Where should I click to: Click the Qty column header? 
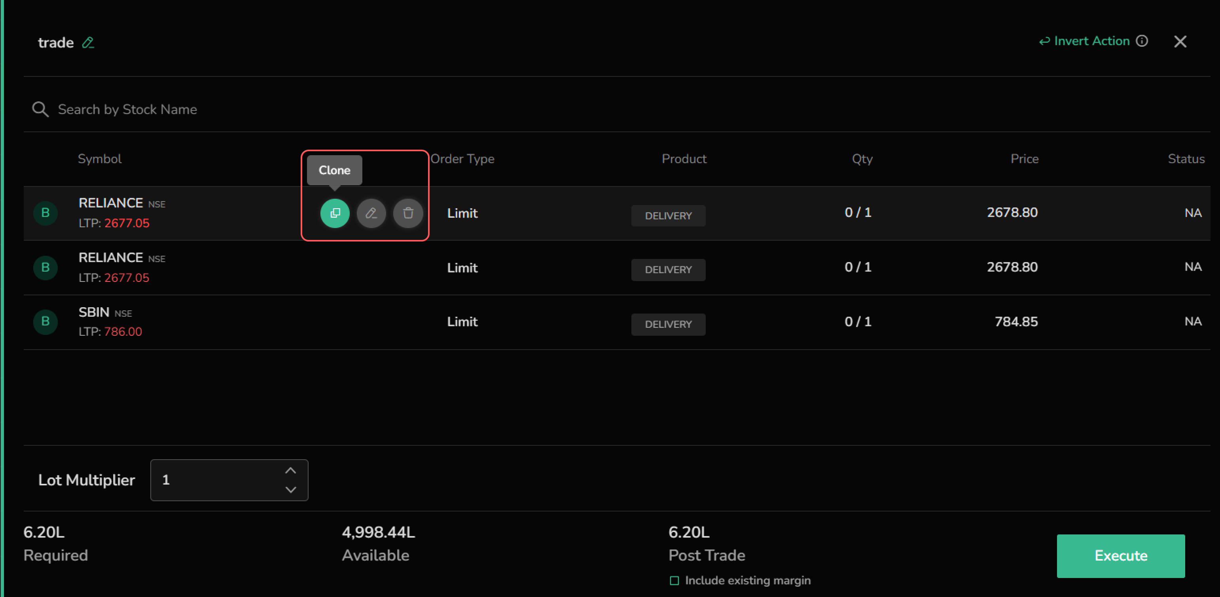point(862,159)
